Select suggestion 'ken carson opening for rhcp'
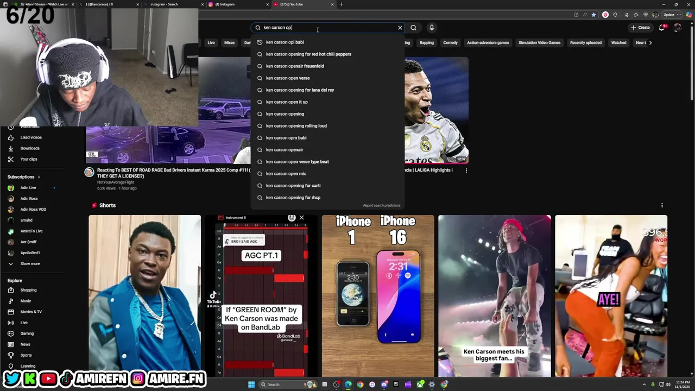This screenshot has height=391, width=695. pos(327,198)
